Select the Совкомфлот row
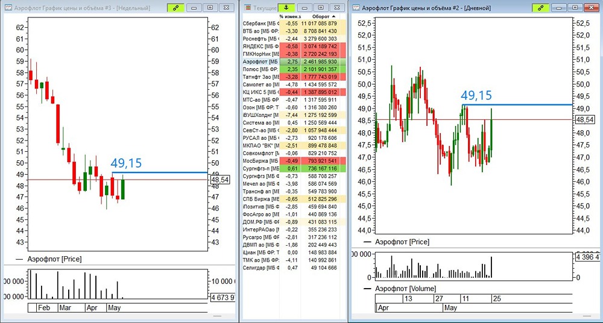 point(293,153)
